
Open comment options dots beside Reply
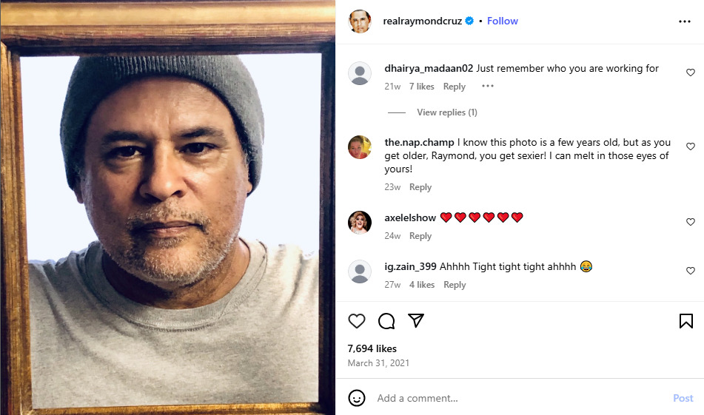click(488, 86)
